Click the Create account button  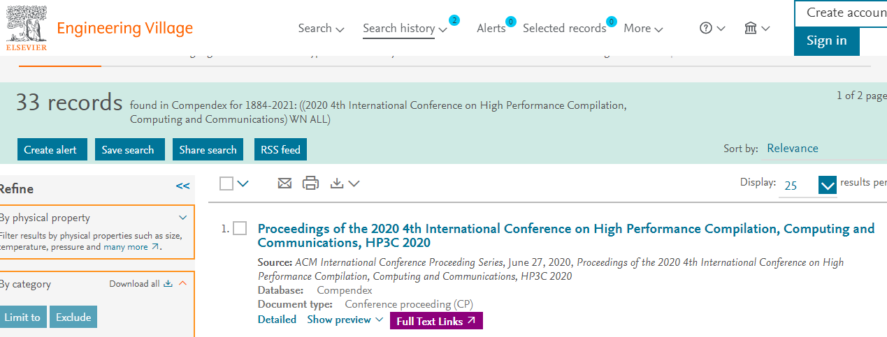click(x=841, y=13)
